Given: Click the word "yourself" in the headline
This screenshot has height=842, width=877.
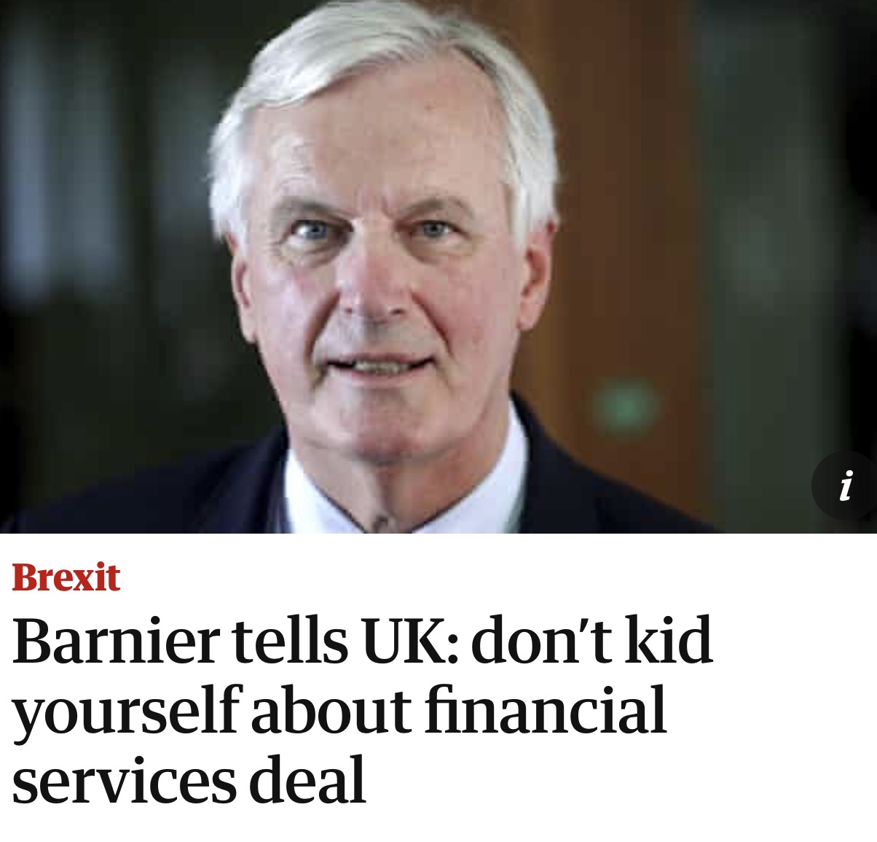Looking at the screenshot, I should click(125, 712).
